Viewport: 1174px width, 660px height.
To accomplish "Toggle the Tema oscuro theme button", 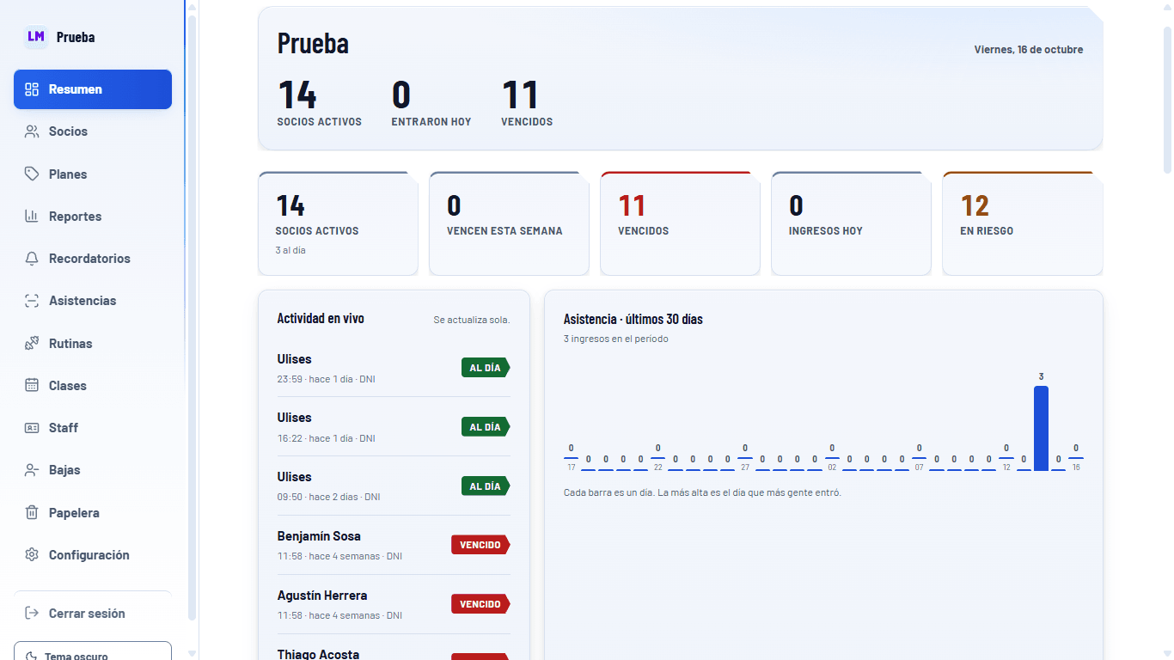I will coord(93,651).
